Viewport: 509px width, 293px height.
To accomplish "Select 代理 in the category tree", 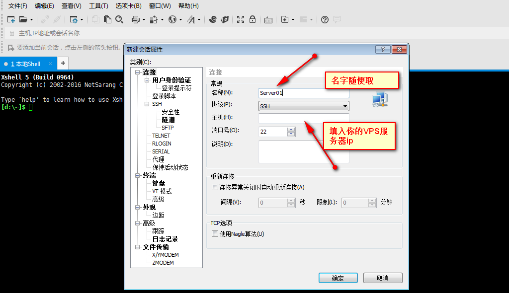I will [158, 159].
